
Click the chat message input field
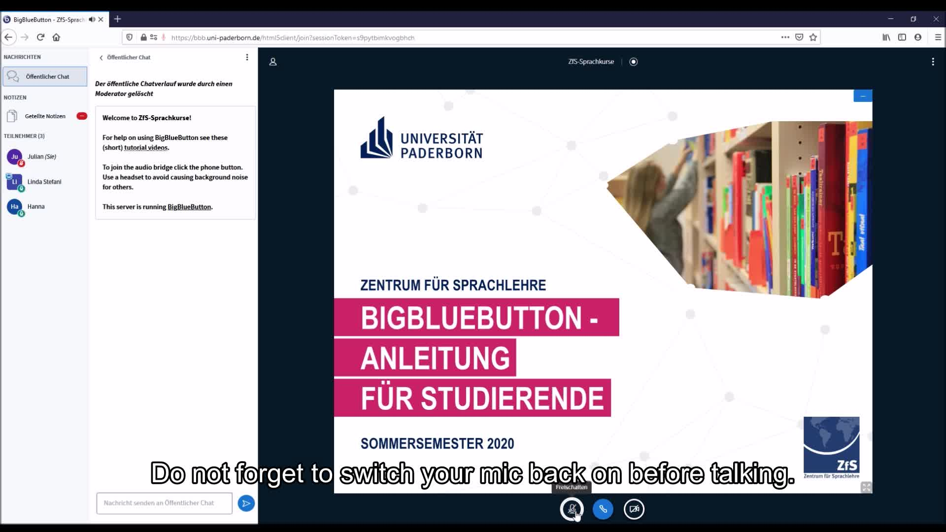point(164,503)
